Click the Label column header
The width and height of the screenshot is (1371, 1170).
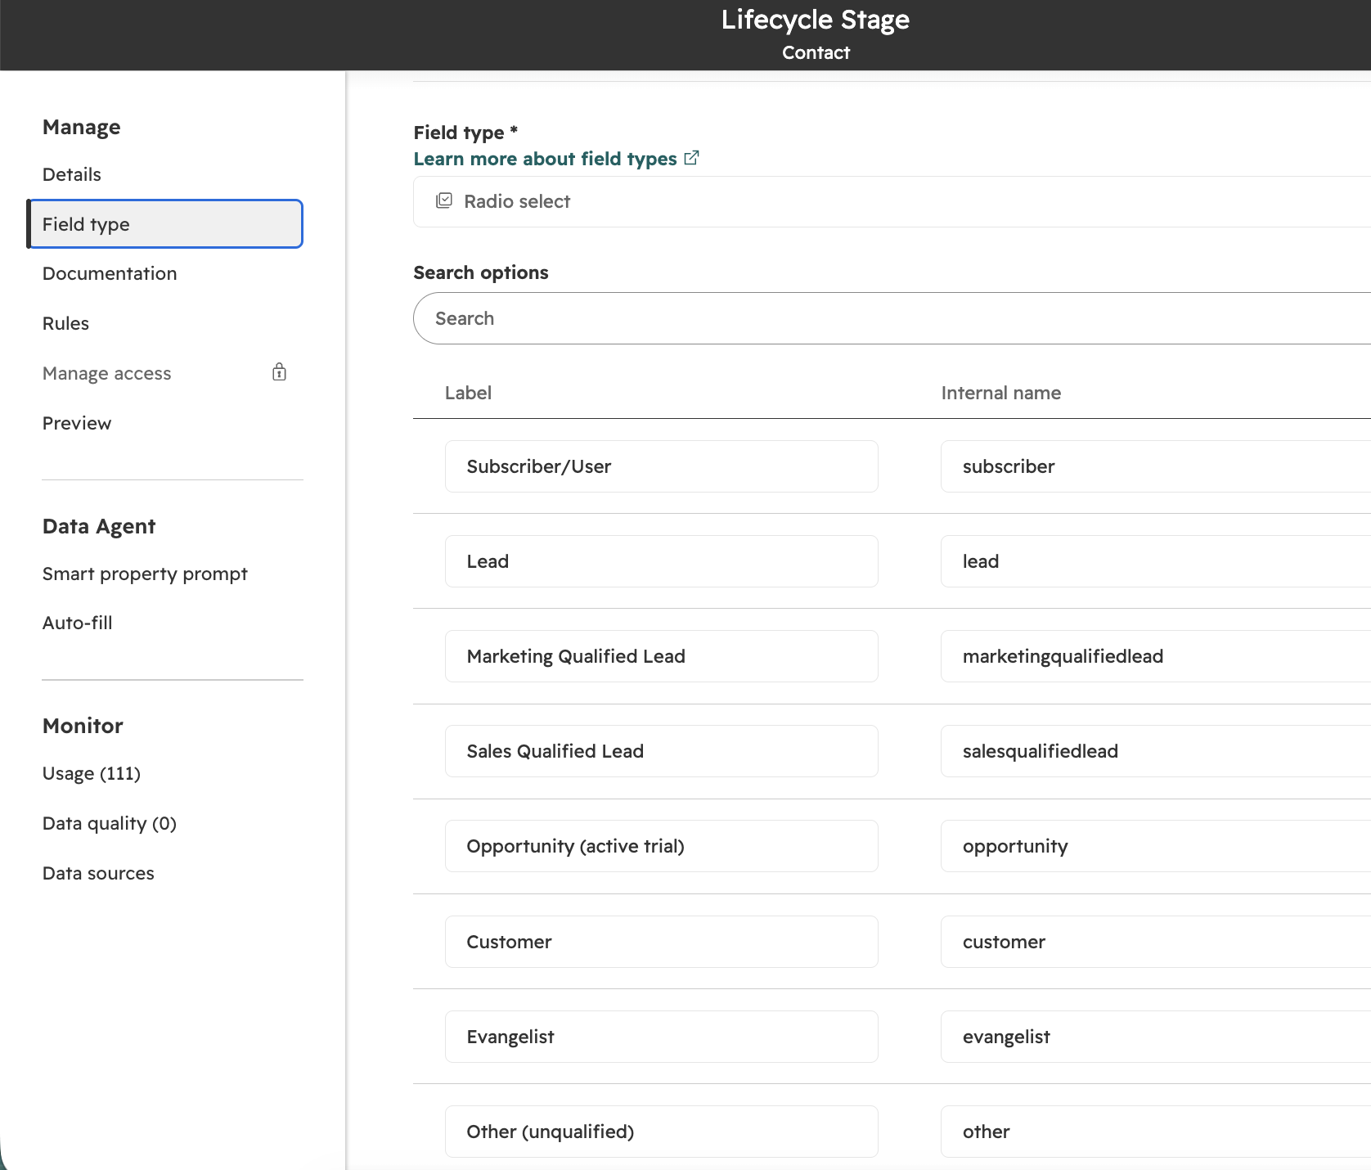pyautogui.click(x=468, y=393)
